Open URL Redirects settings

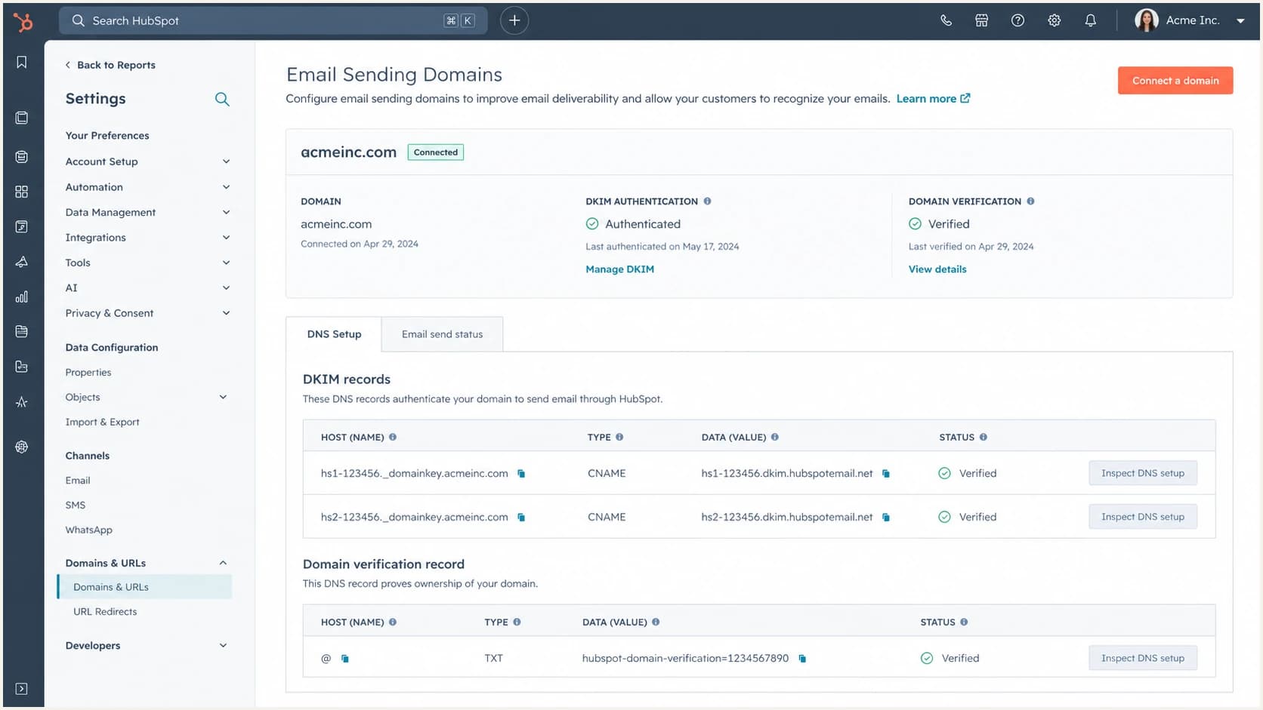[105, 612]
